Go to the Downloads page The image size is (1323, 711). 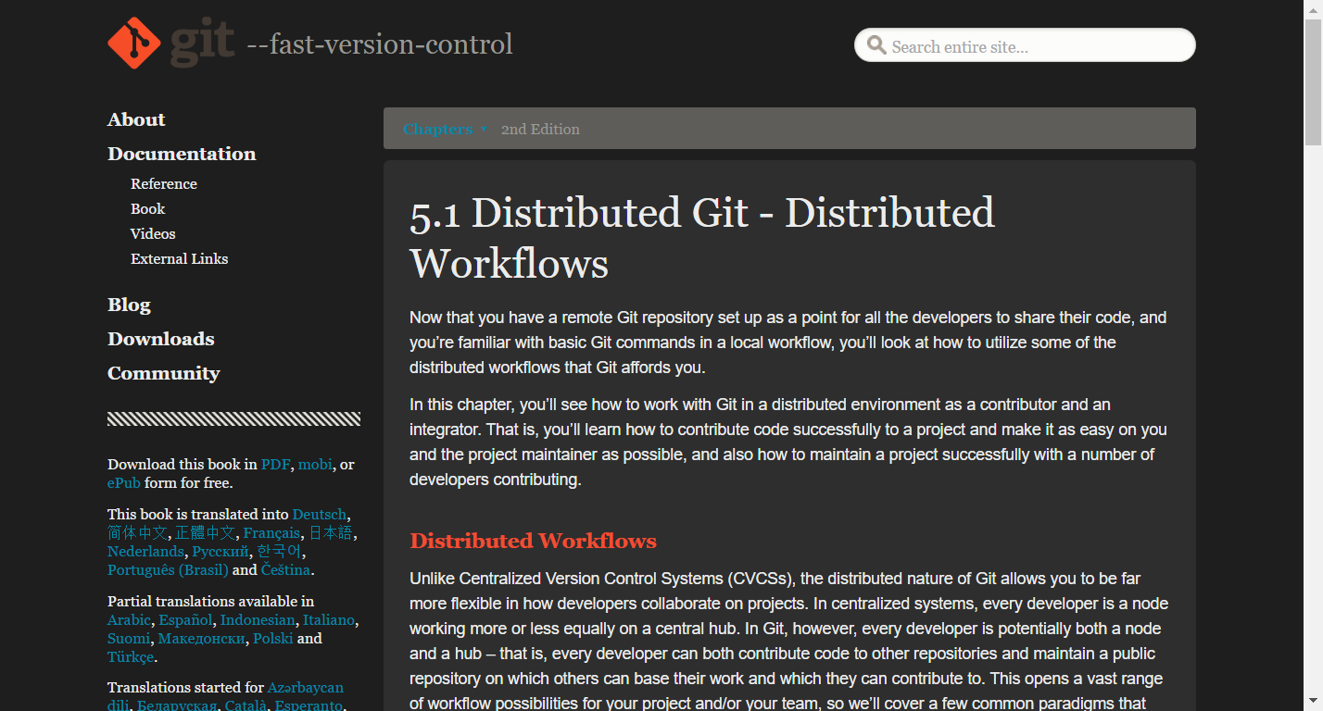pos(161,339)
